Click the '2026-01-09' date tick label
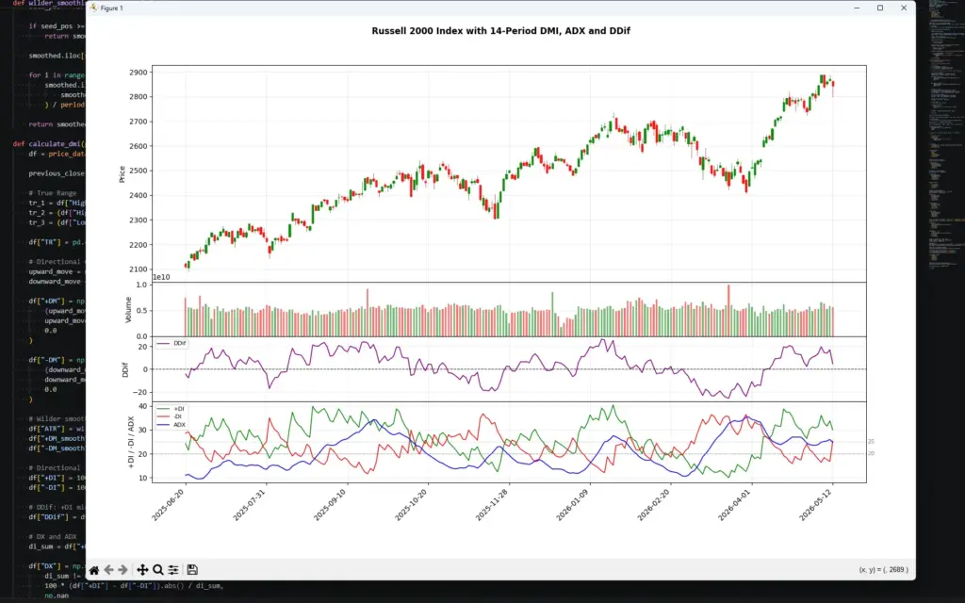The width and height of the screenshot is (965, 603). point(574,505)
